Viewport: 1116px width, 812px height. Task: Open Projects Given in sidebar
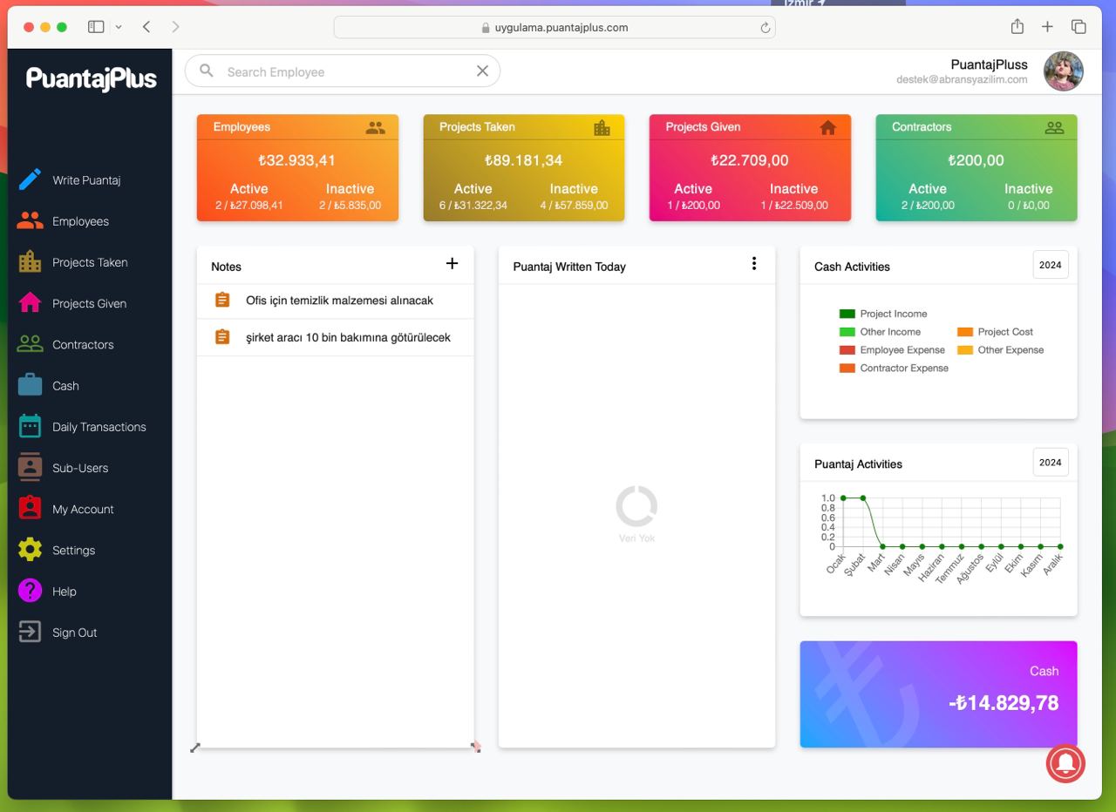click(x=89, y=303)
